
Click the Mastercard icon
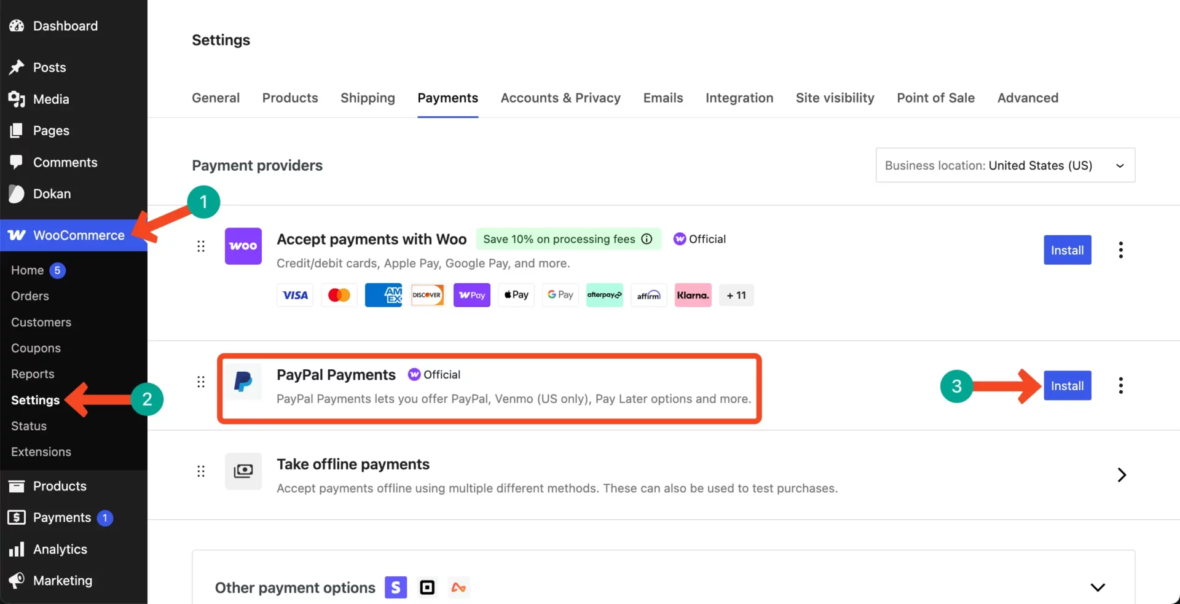click(x=339, y=295)
